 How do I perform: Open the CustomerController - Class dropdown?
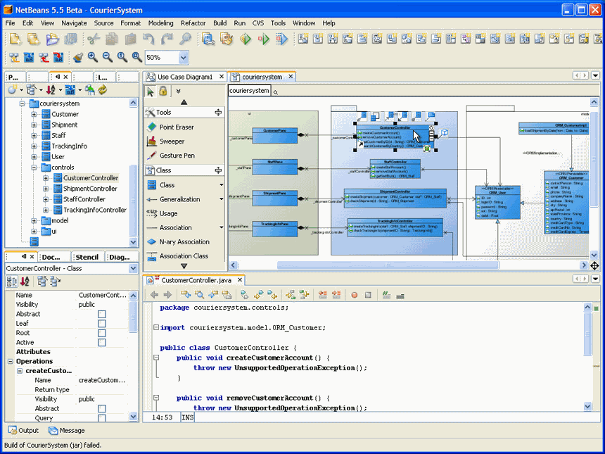[133, 268]
